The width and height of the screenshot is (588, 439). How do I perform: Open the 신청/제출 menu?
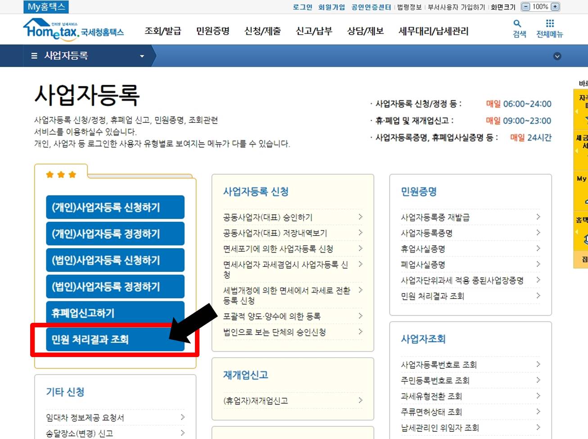pyautogui.click(x=262, y=31)
